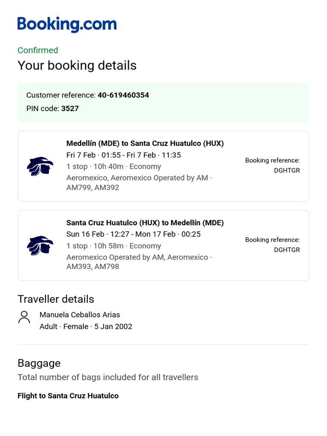This screenshot has width=327, height=436.
Task: Select the 'Flight to Santa Cruz Huatulco' baggage label
Action: [x=68, y=396]
